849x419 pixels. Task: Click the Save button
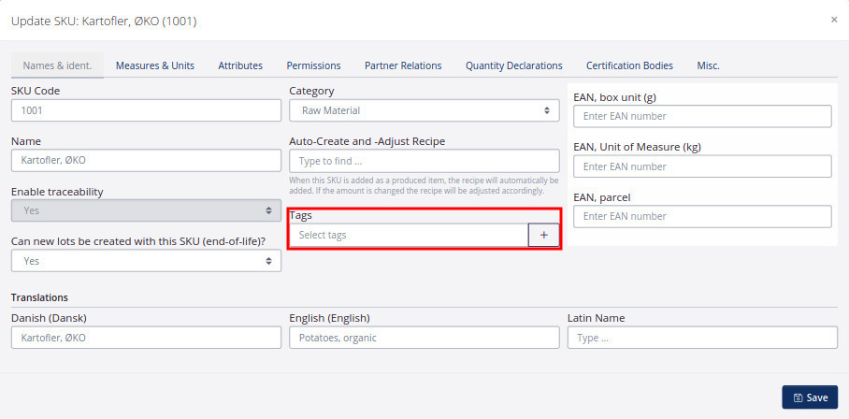[x=810, y=397]
